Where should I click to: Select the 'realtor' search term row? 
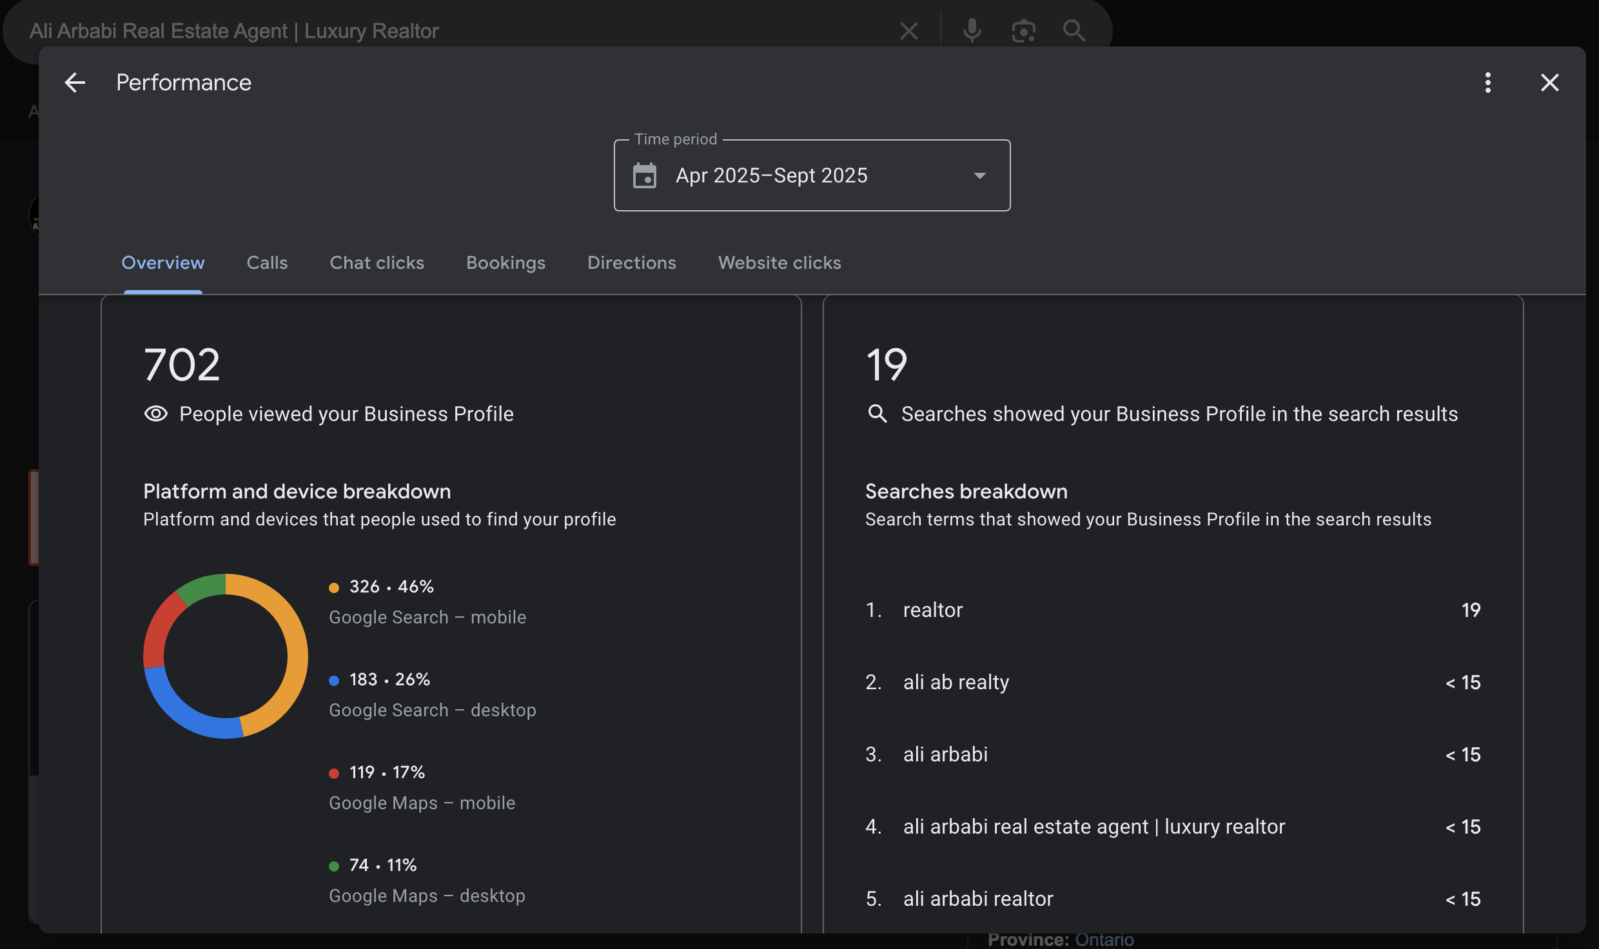point(1173,610)
